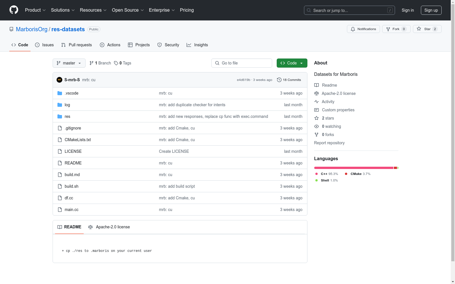
Task: Open the Actions tab
Action: click(110, 45)
